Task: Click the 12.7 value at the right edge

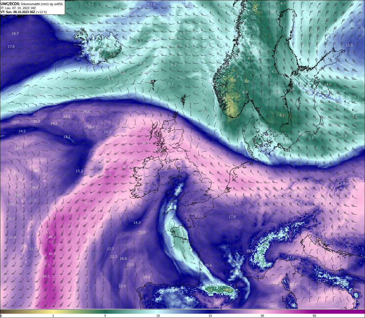Action: pos(341,184)
